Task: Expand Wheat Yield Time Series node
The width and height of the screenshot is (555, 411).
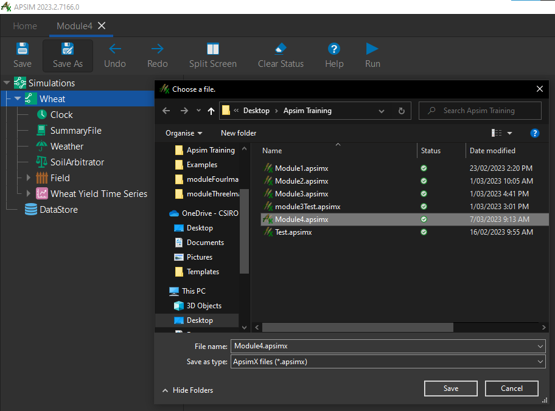Action: click(x=29, y=193)
